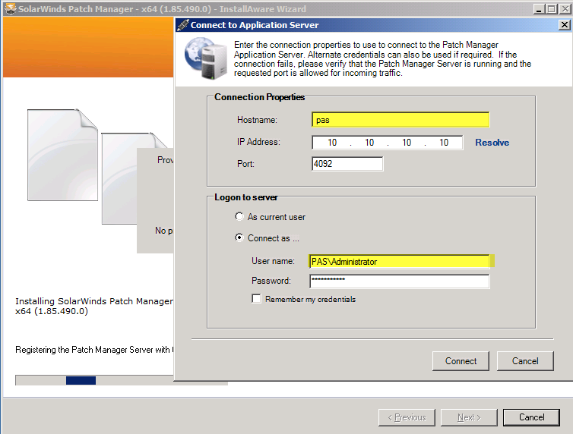Click the SolarWinds installer icon in title bar
The image size is (573, 434).
[10, 9]
